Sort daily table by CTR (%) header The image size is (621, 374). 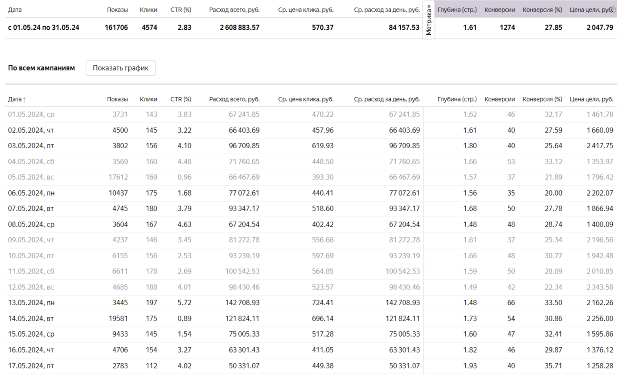181,99
